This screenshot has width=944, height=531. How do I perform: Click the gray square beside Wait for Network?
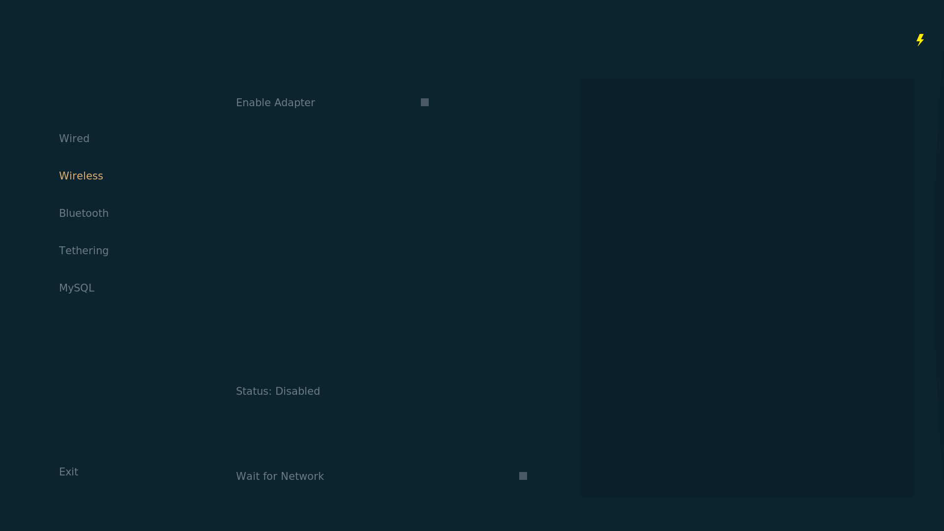[x=523, y=476]
